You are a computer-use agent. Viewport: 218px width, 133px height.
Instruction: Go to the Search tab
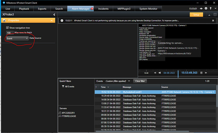(x=59, y=9)
